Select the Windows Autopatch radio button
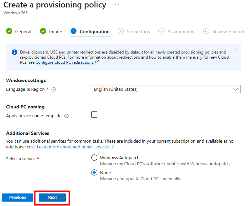 95,158
